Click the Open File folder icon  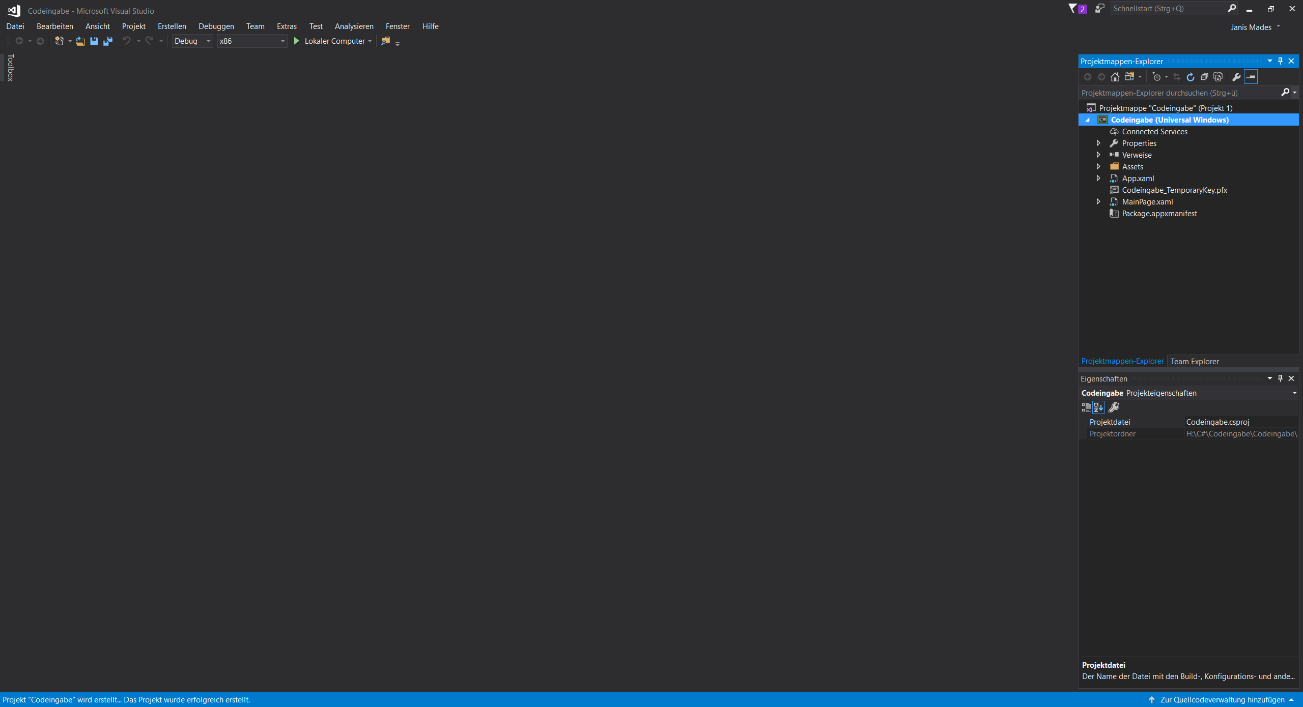tap(80, 41)
